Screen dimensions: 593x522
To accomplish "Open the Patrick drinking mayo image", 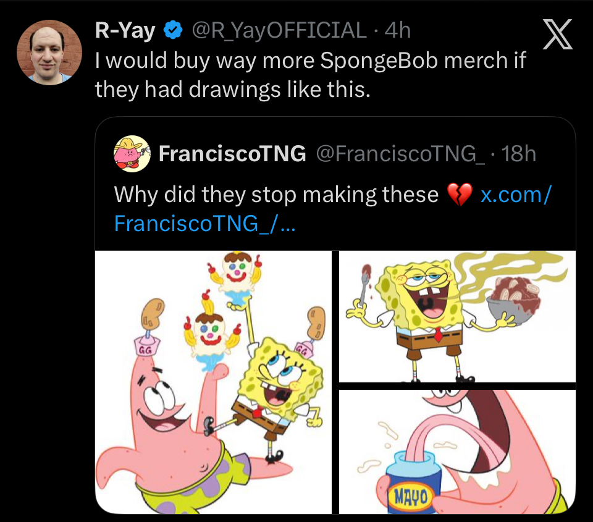I will [x=457, y=451].
